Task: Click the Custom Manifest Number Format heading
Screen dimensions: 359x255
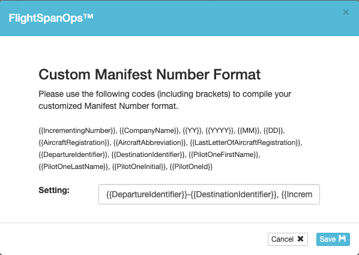Action: click(x=149, y=75)
